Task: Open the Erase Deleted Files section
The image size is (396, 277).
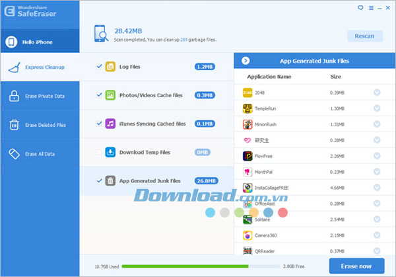Action: pyautogui.click(x=40, y=125)
